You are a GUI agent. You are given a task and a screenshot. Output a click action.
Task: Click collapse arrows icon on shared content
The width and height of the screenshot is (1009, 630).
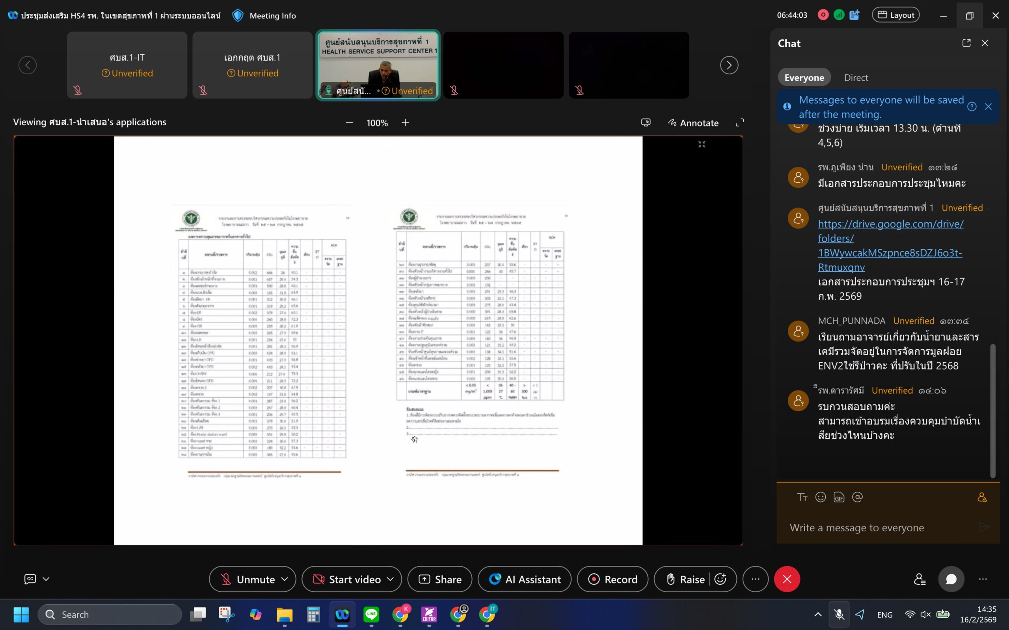[702, 144]
